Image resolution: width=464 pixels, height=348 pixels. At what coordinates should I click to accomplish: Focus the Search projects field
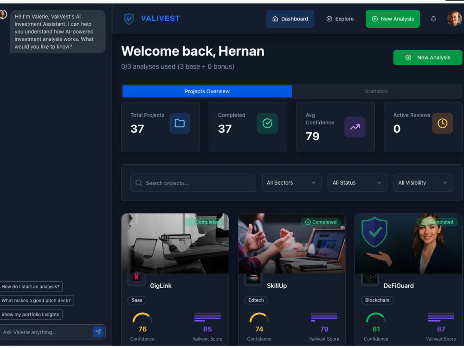(x=193, y=182)
